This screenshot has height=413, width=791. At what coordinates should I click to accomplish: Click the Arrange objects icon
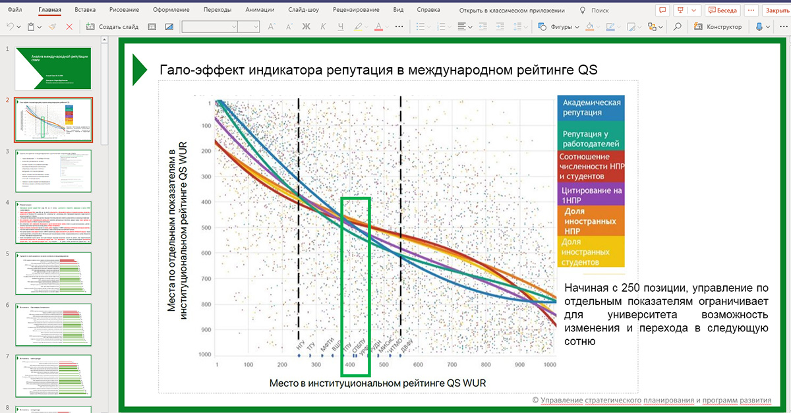pyautogui.click(x=652, y=27)
